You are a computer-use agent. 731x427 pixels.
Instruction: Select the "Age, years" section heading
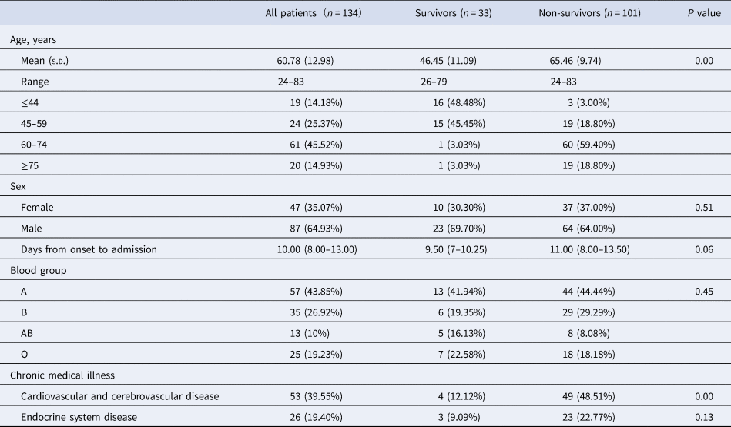pyautogui.click(x=34, y=39)
